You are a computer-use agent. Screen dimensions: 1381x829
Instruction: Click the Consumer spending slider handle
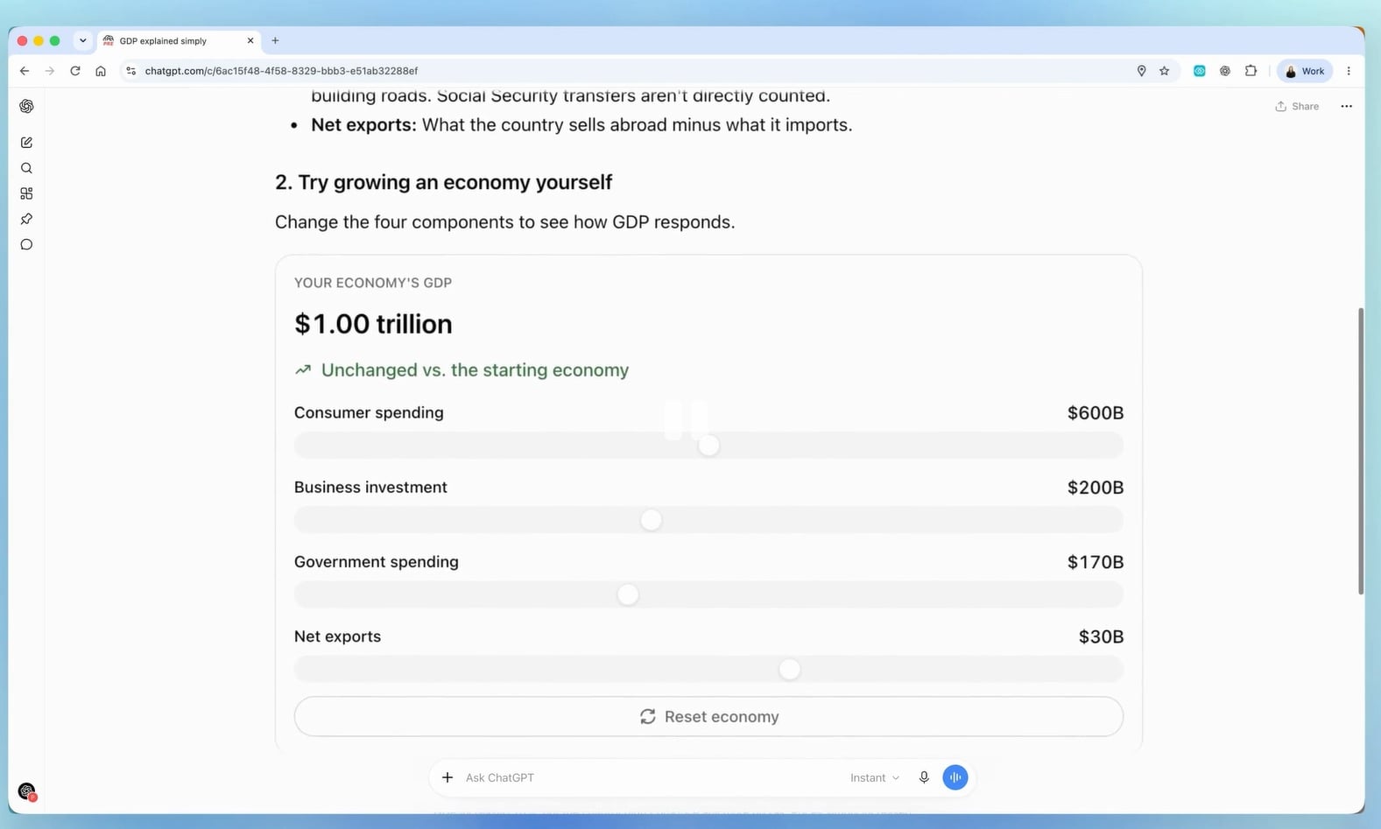(708, 446)
